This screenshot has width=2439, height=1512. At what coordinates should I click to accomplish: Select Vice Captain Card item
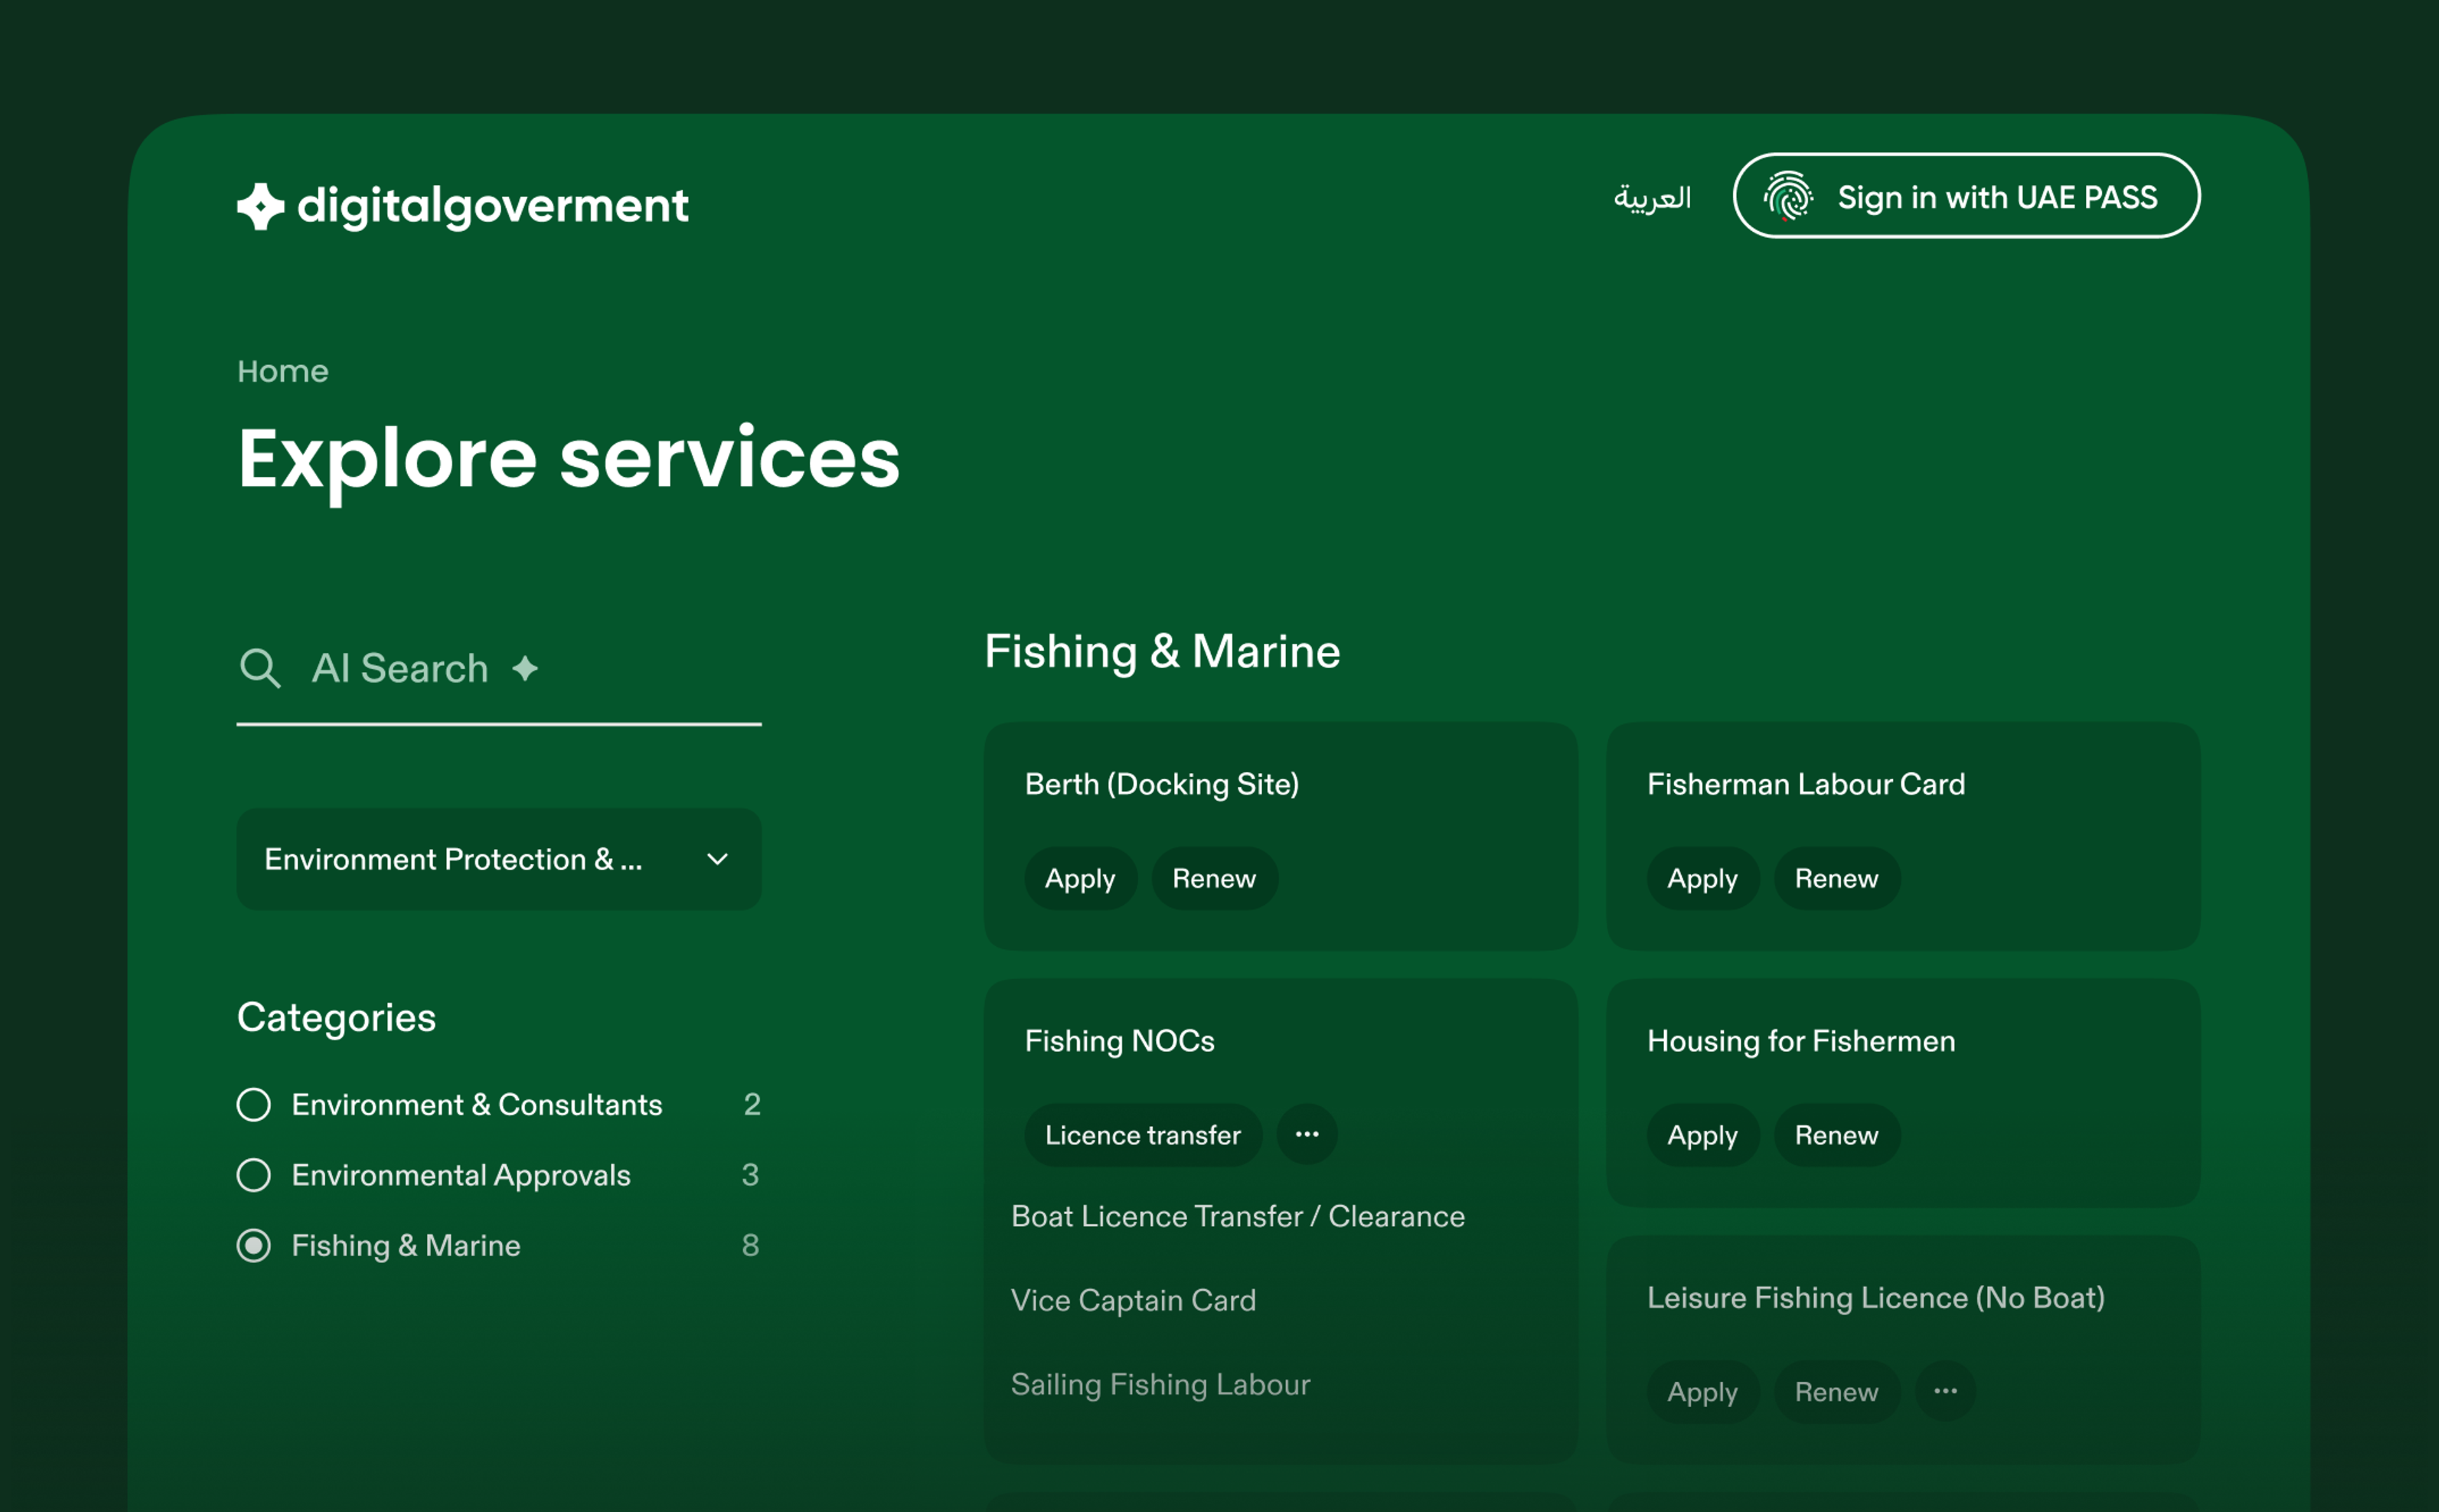(x=1133, y=1300)
